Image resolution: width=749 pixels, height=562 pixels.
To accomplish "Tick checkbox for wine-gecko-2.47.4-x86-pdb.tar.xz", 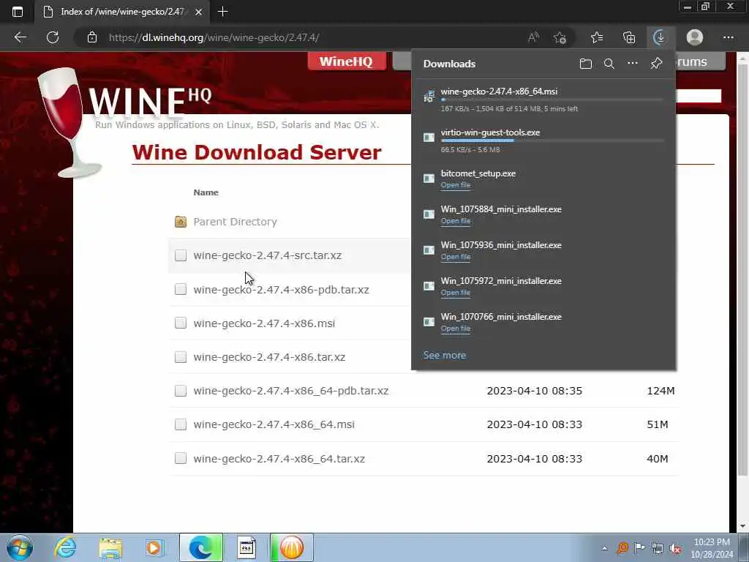I will [181, 289].
